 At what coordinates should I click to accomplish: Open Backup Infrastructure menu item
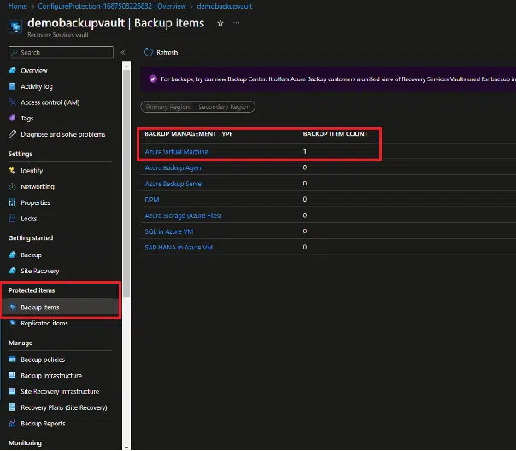[51, 375]
